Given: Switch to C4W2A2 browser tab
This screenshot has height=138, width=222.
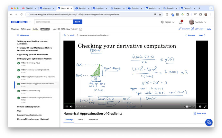Looking at the screenshot, I should click(x=29, y=8).
